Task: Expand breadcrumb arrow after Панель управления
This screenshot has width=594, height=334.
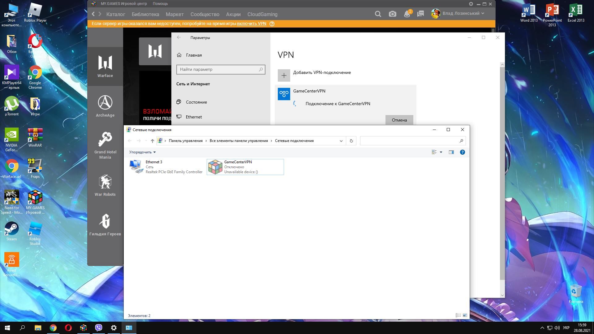Action: tap(206, 141)
